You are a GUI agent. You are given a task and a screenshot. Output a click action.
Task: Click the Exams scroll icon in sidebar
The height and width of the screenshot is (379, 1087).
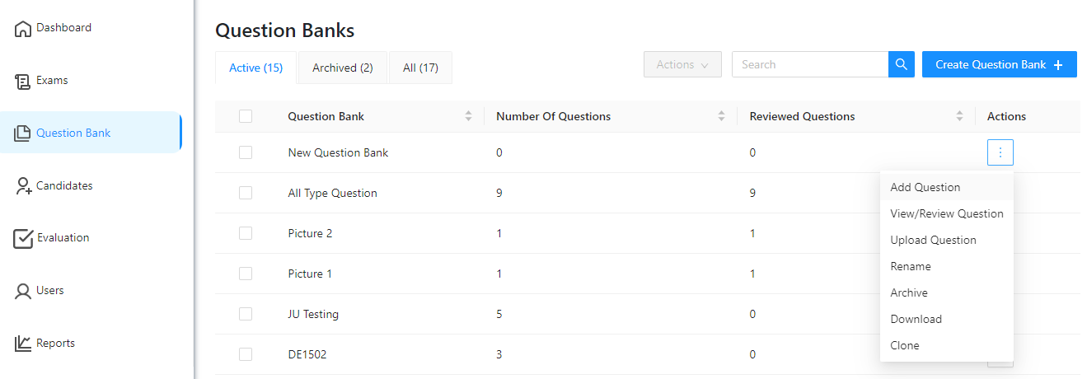click(23, 81)
